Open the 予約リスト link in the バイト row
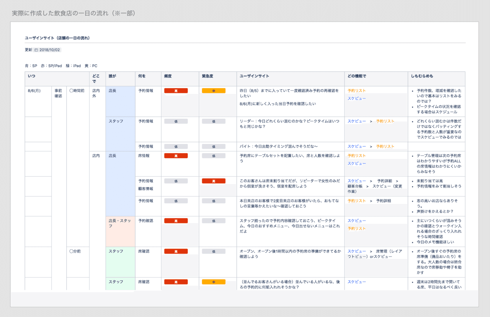 click(x=385, y=147)
